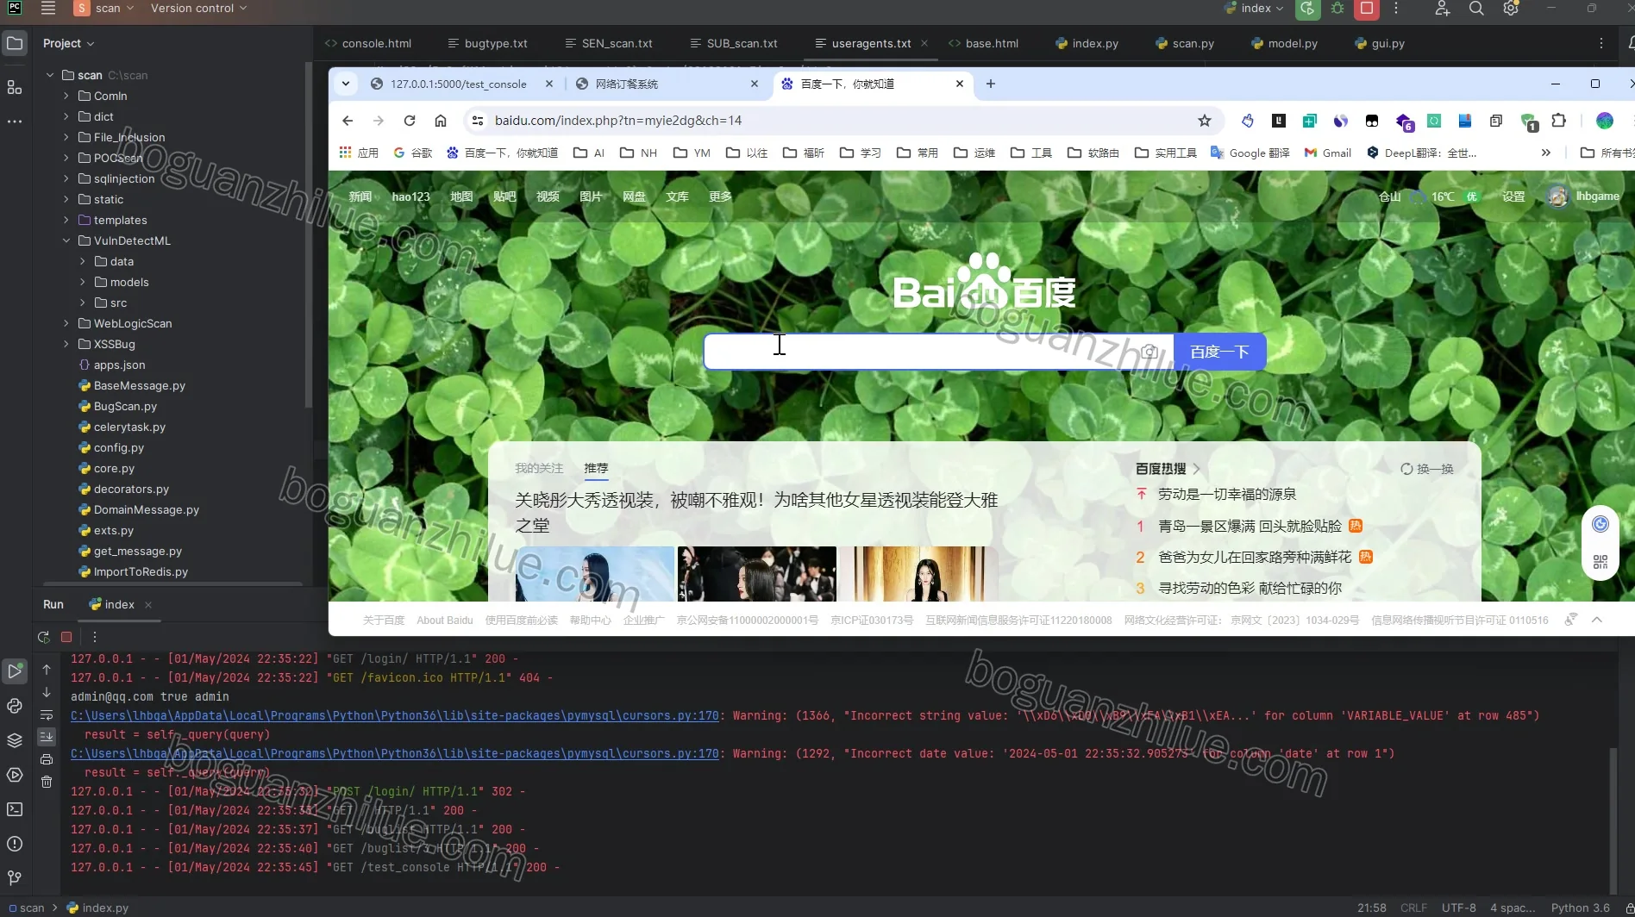The height and width of the screenshot is (917, 1635).
Task: Expand the XSSBug folder
Action: tap(66, 344)
